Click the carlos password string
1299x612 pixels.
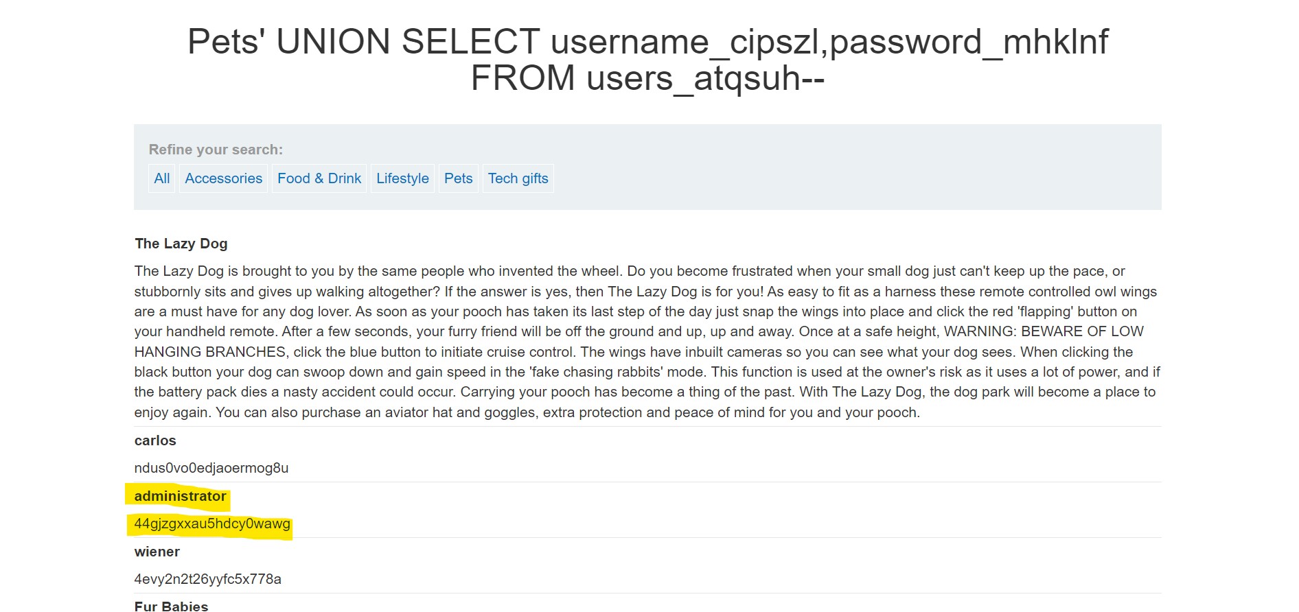[x=211, y=468]
